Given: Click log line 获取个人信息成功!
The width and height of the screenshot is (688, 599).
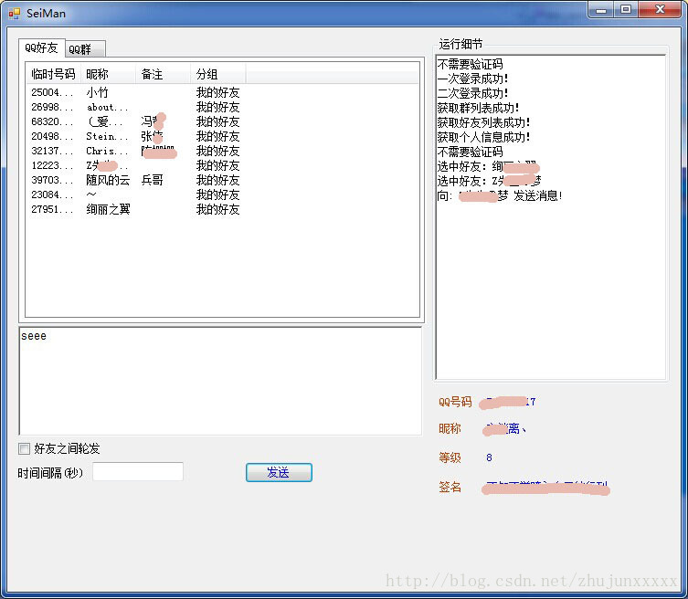Looking at the screenshot, I should coord(483,137).
